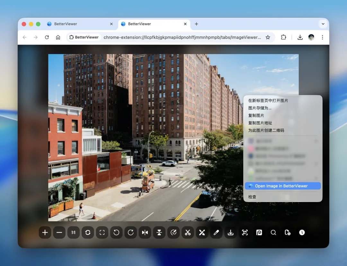
Task: Click the spiral logo tool icon
Action: click(x=259, y=232)
